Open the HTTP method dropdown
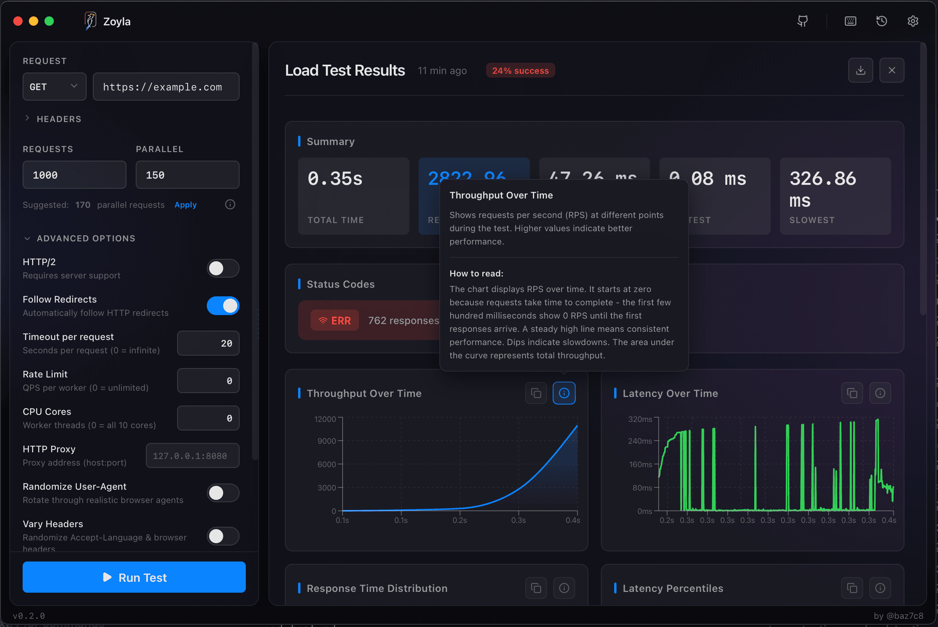This screenshot has width=938, height=627. coord(54,87)
